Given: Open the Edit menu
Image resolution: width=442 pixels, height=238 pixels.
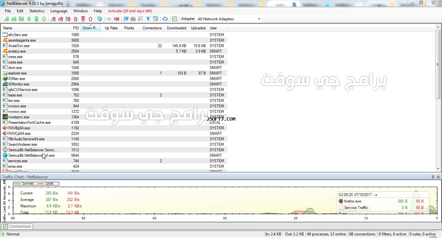Looking at the screenshot, I should point(20,11).
